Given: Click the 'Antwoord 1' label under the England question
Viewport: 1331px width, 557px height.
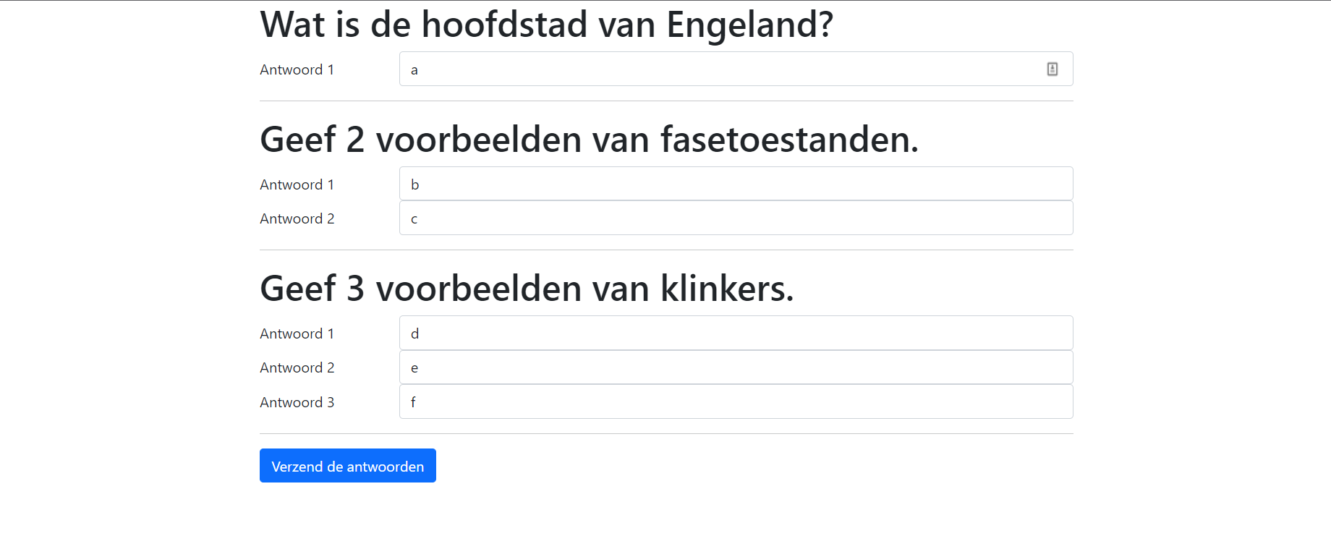Looking at the screenshot, I should pyautogui.click(x=297, y=69).
